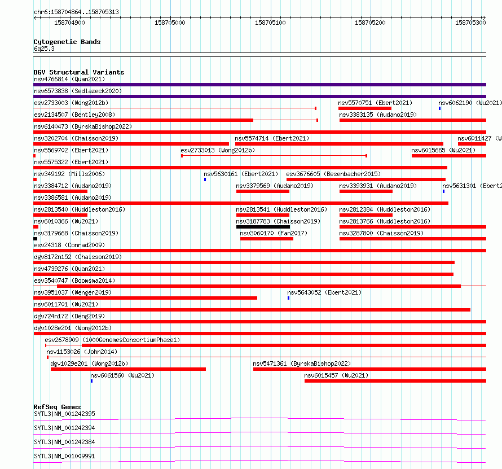Select the DGV Structural Variants track title
502x469 pixels.
click(x=79, y=72)
